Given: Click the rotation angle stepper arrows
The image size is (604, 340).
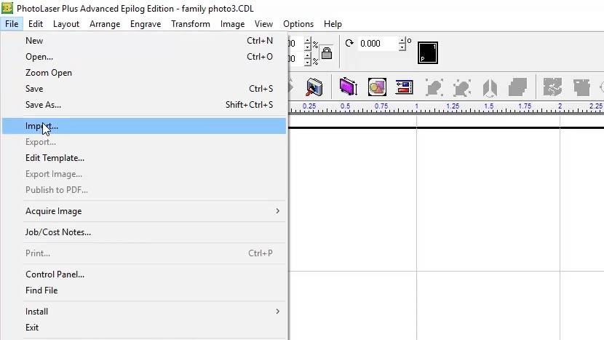Looking at the screenshot, I should coord(402,44).
